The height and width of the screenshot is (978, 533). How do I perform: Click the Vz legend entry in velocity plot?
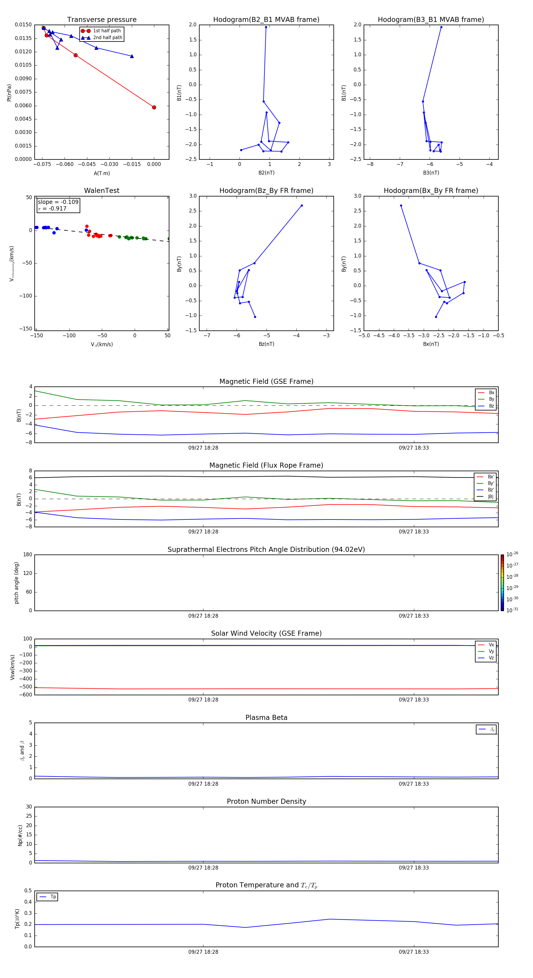click(486, 658)
